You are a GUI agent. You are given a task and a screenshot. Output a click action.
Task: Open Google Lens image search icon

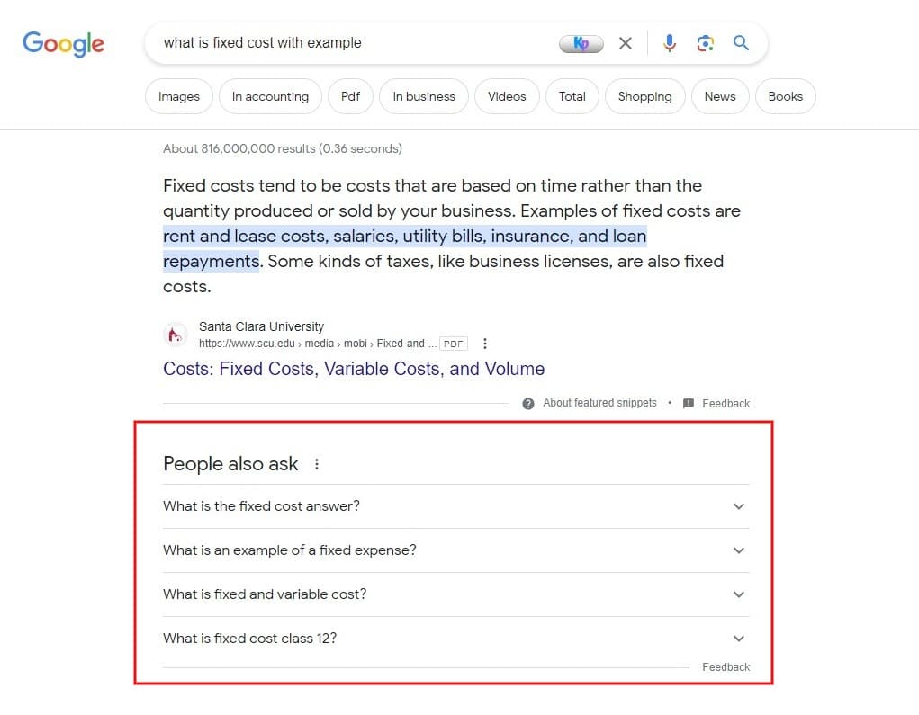(705, 43)
